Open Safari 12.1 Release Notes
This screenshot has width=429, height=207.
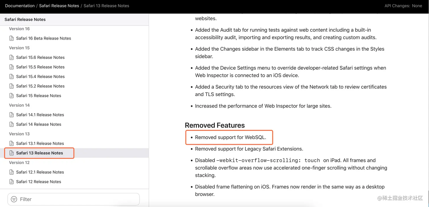tap(40, 172)
